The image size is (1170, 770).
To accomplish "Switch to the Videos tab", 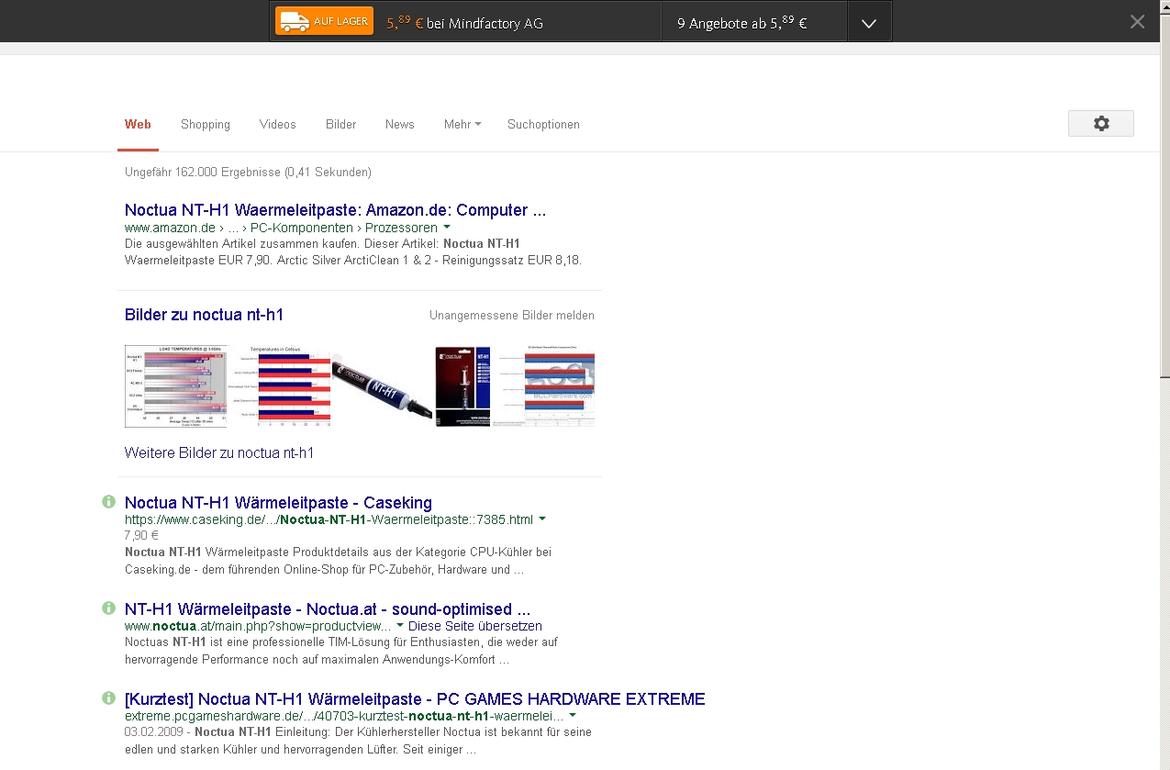I will (x=278, y=125).
